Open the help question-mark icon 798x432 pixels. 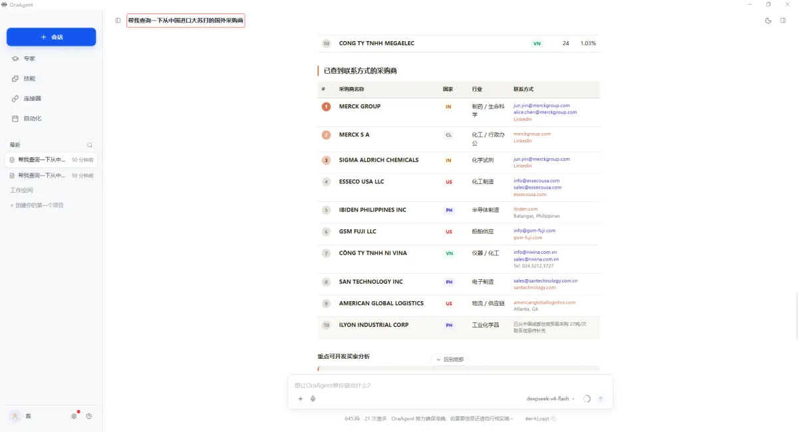click(x=89, y=416)
